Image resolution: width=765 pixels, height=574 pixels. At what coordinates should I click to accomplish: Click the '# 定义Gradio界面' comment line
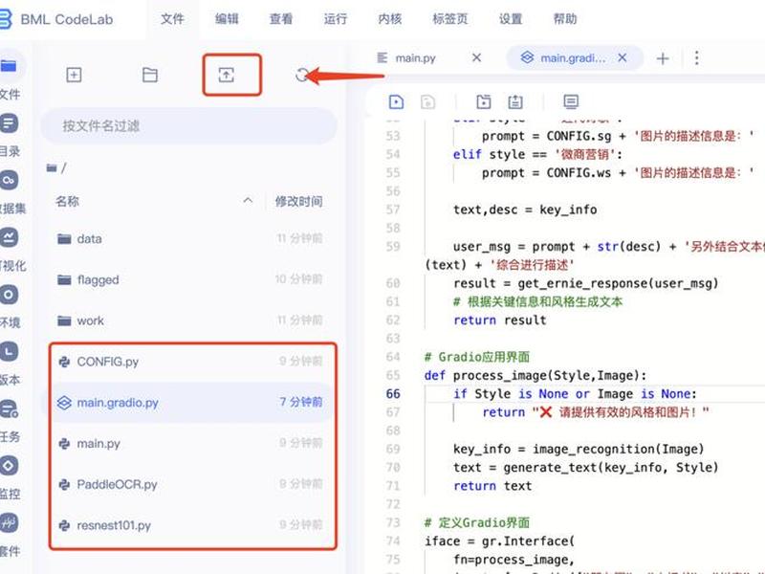tap(477, 522)
